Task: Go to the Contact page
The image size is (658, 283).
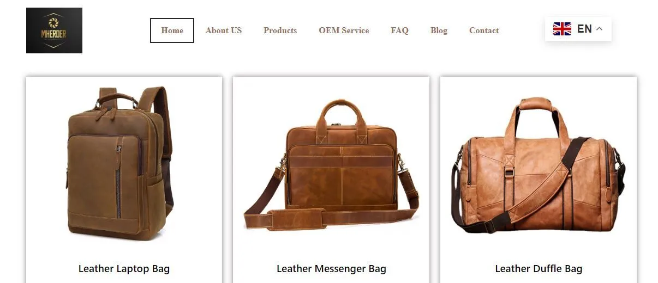Action: click(484, 30)
